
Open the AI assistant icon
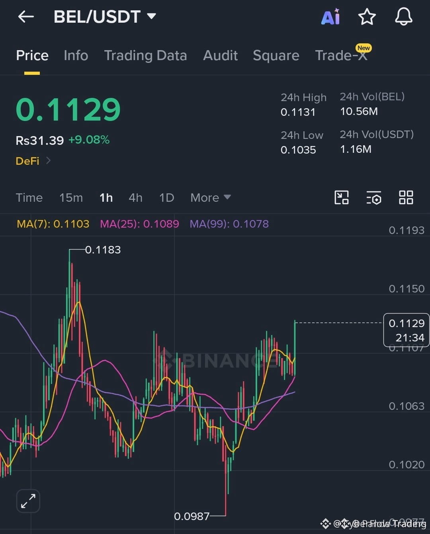point(331,17)
